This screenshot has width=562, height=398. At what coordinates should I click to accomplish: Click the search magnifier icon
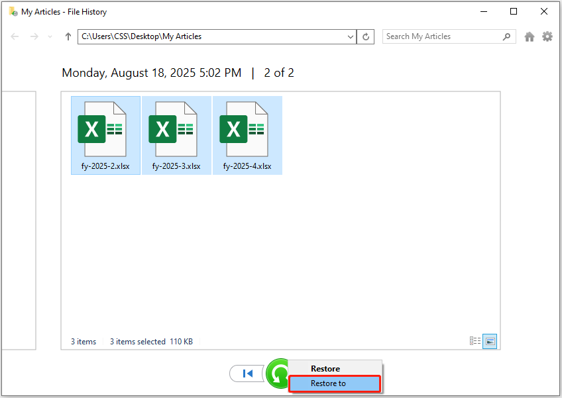(506, 36)
